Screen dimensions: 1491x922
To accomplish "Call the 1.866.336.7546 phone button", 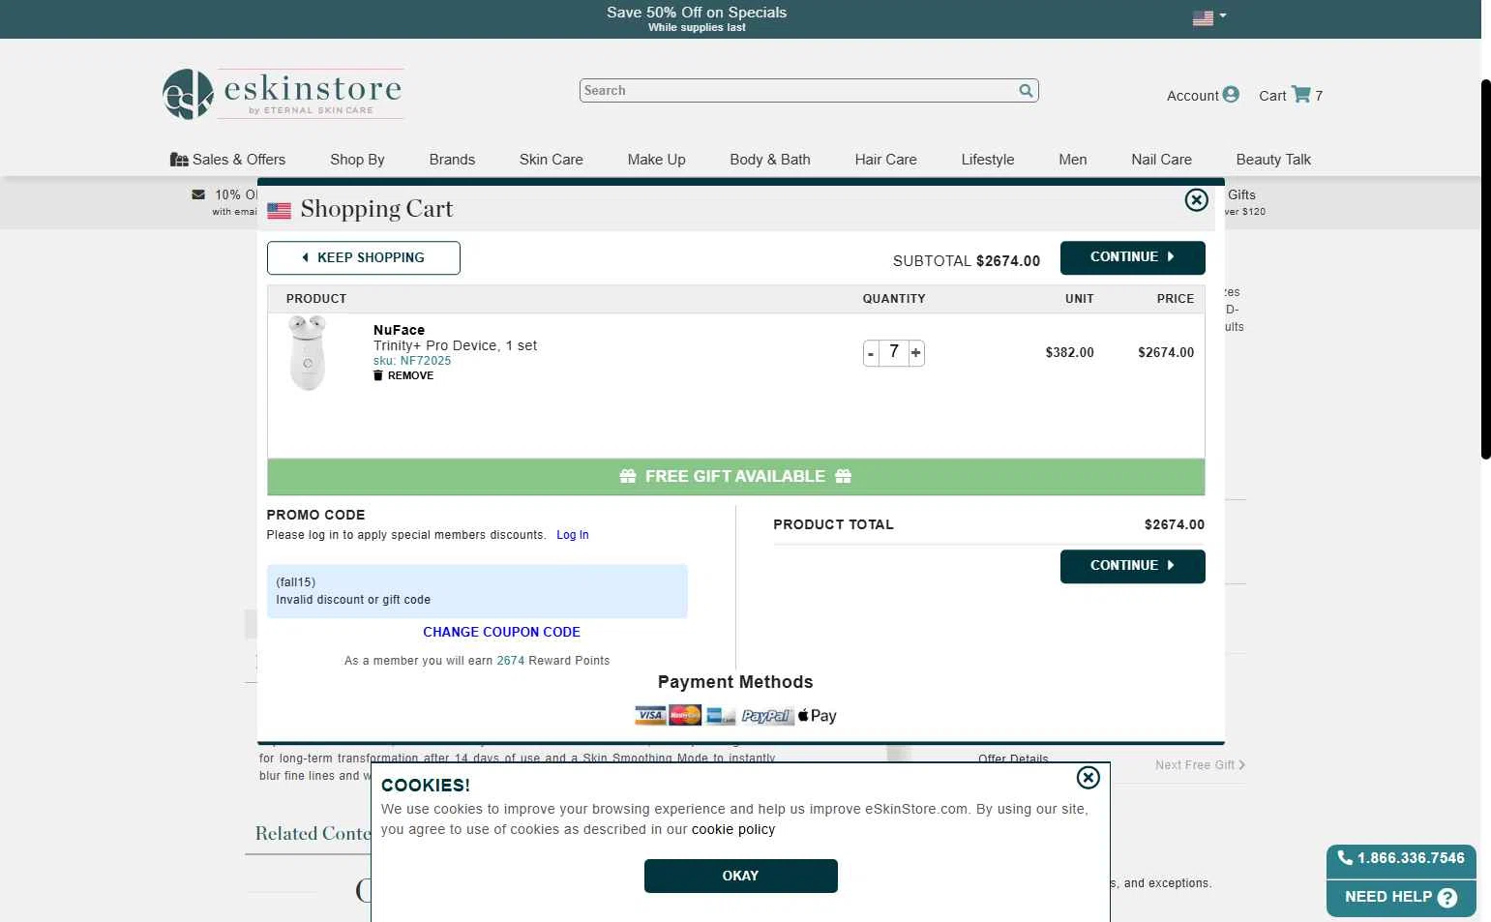I will (1401, 858).
